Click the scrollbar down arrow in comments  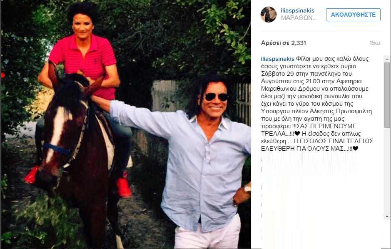[x=387, y=217]
